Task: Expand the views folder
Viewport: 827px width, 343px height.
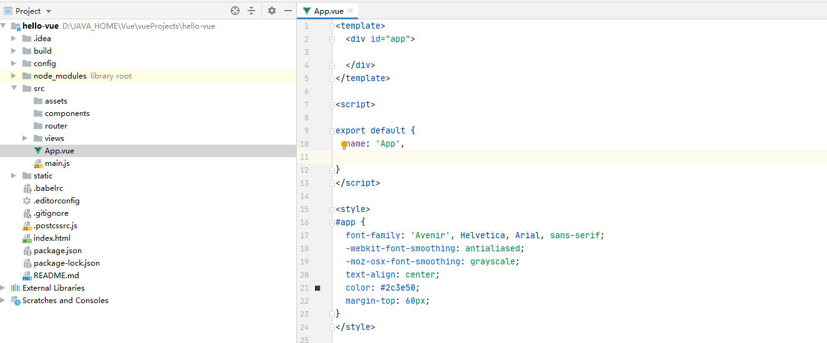Action: coord(26,138)
